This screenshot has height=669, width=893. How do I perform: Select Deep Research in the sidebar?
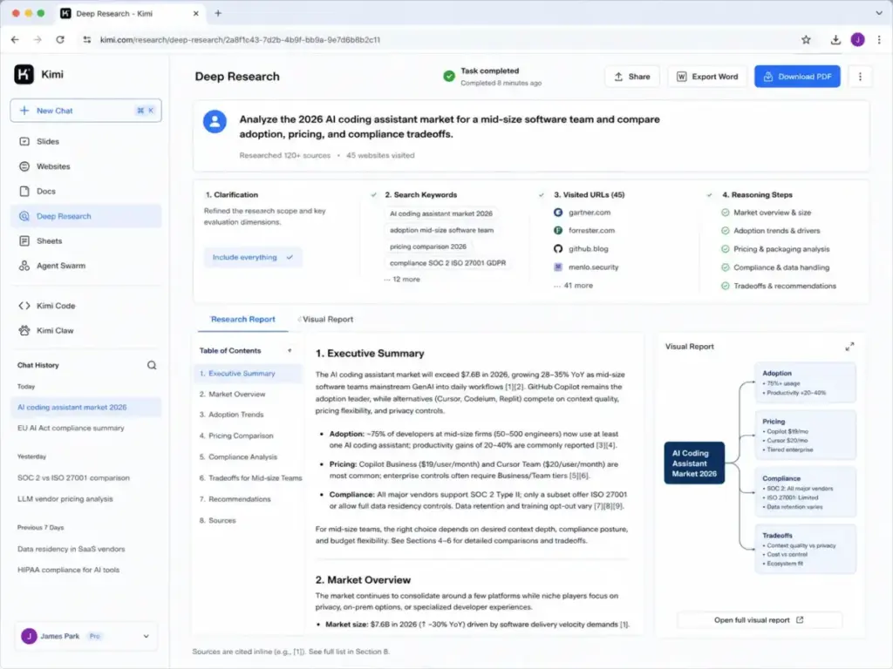pos(85,216)
